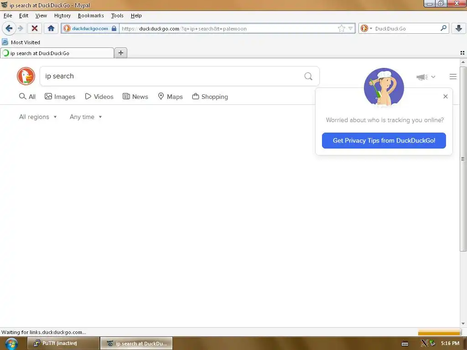Screen dimensions: 467x350
Task: Click the shower mascot illustration
Action: pyautogui.click(x=384, y=87)
